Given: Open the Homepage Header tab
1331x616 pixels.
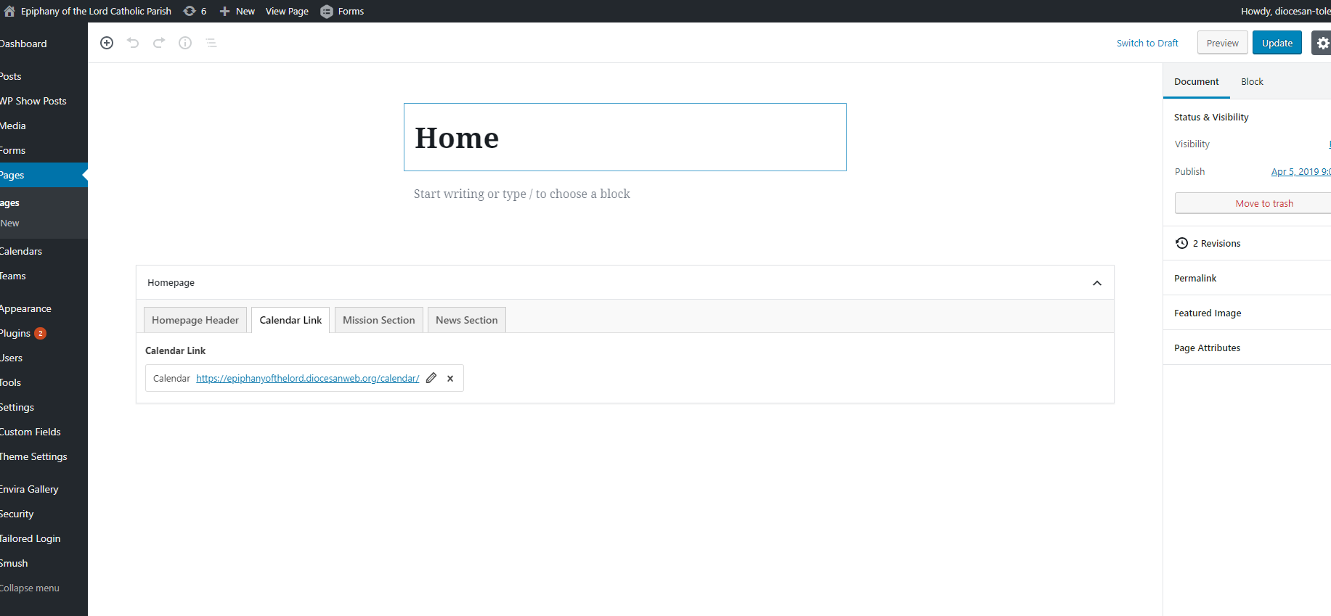Looking at the screenshot, I should click(195, 320).
